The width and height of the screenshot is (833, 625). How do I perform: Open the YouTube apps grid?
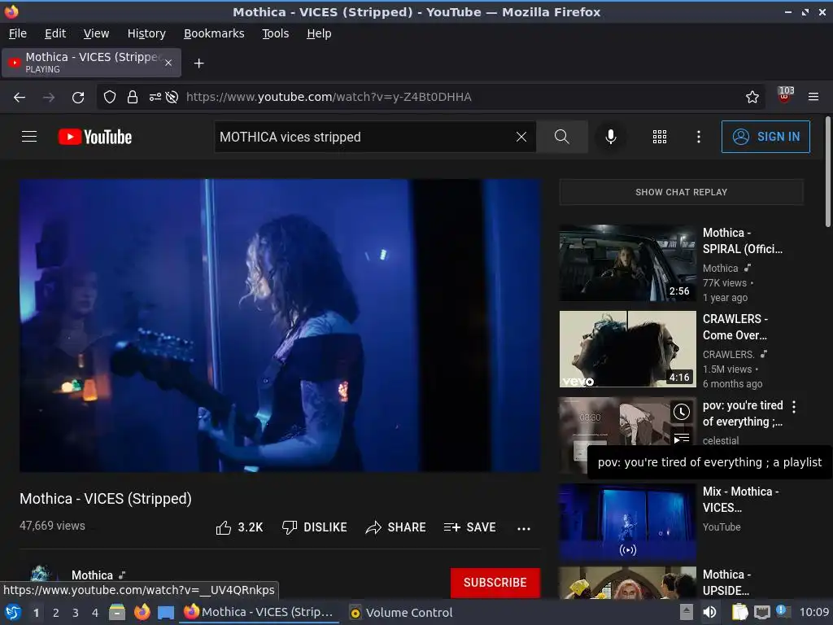[659, 137]
